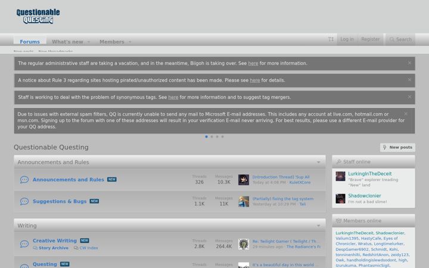Open 'Re: Twilight Gamer' latest thread
429x268 pixels.
click(x=285, y=241)
